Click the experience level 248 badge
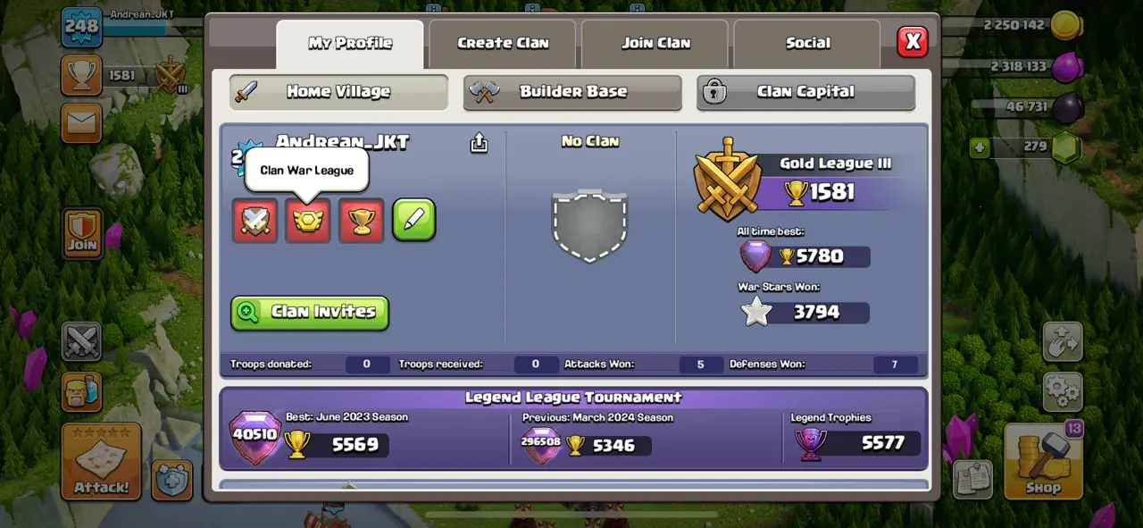 [81, 26]
